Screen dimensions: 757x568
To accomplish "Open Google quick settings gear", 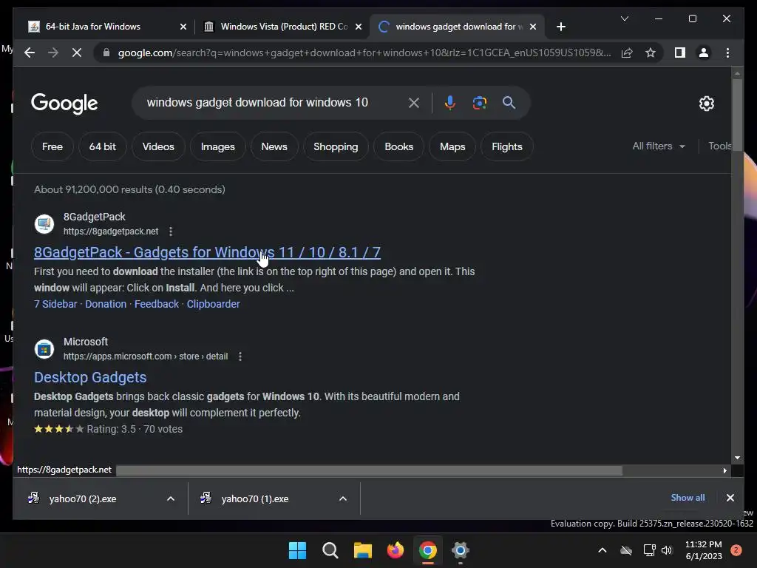I will [x=706, y=103].
